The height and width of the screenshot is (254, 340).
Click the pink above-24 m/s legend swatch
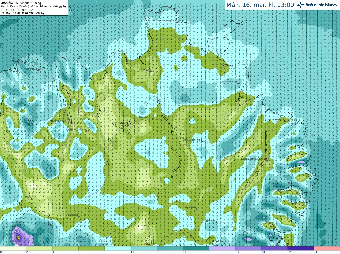327,248
